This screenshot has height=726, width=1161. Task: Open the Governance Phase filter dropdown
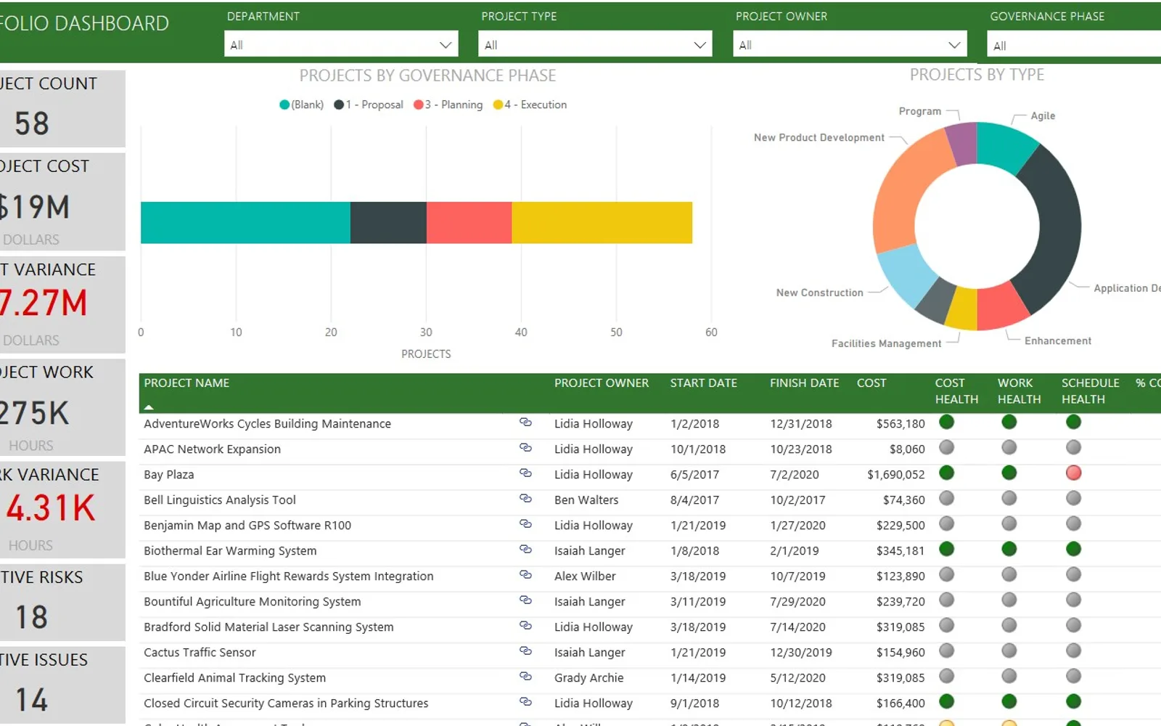point(1074,44)
